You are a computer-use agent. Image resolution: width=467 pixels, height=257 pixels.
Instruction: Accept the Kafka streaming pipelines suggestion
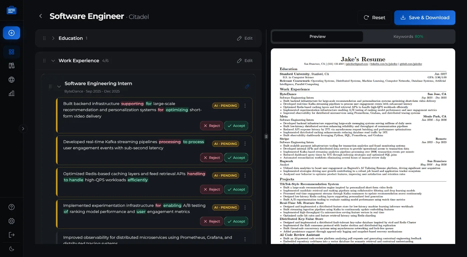(x=236, y=158)
